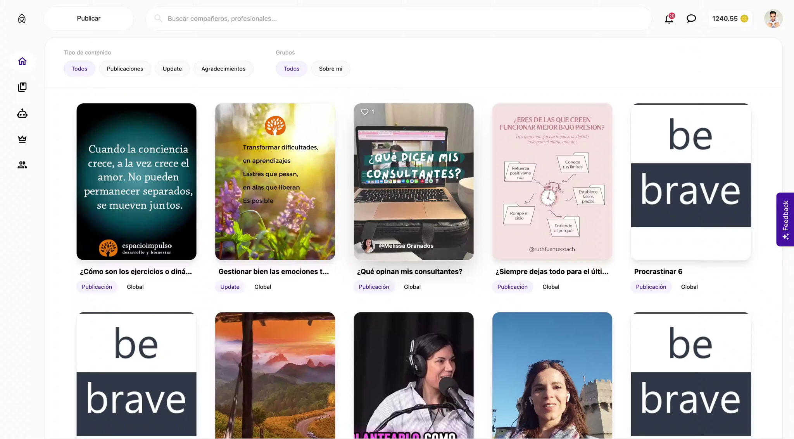The image size is (794, 439).
Task: Select the Sobre mi group filter
Action: [331, 69]
